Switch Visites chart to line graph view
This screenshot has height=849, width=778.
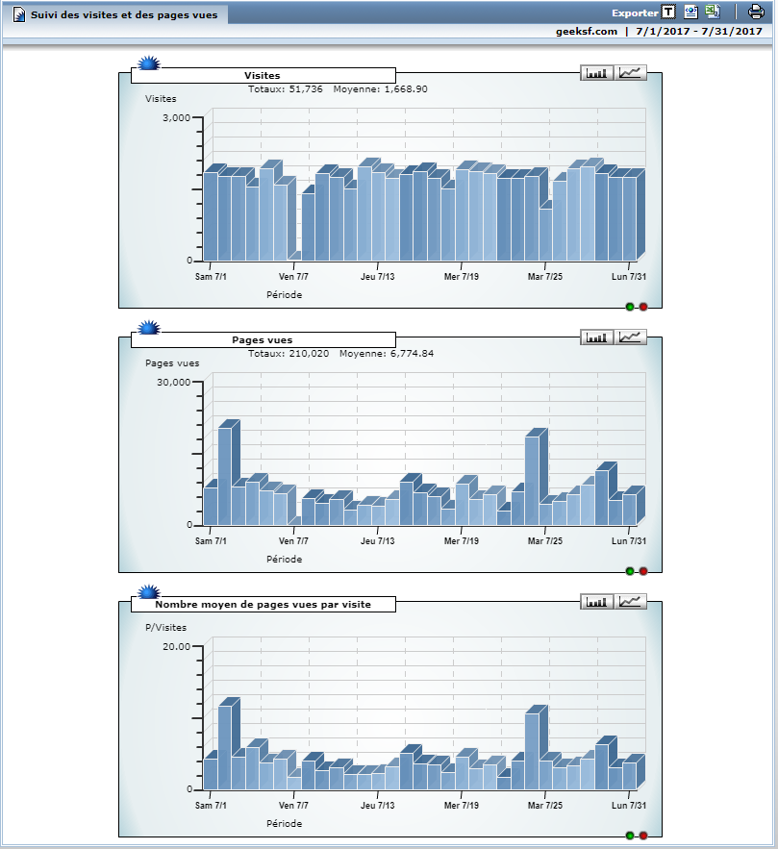(630, 72)
